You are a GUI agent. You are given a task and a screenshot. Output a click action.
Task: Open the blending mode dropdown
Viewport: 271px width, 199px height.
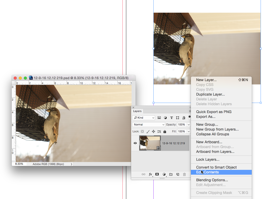(148, 124)
